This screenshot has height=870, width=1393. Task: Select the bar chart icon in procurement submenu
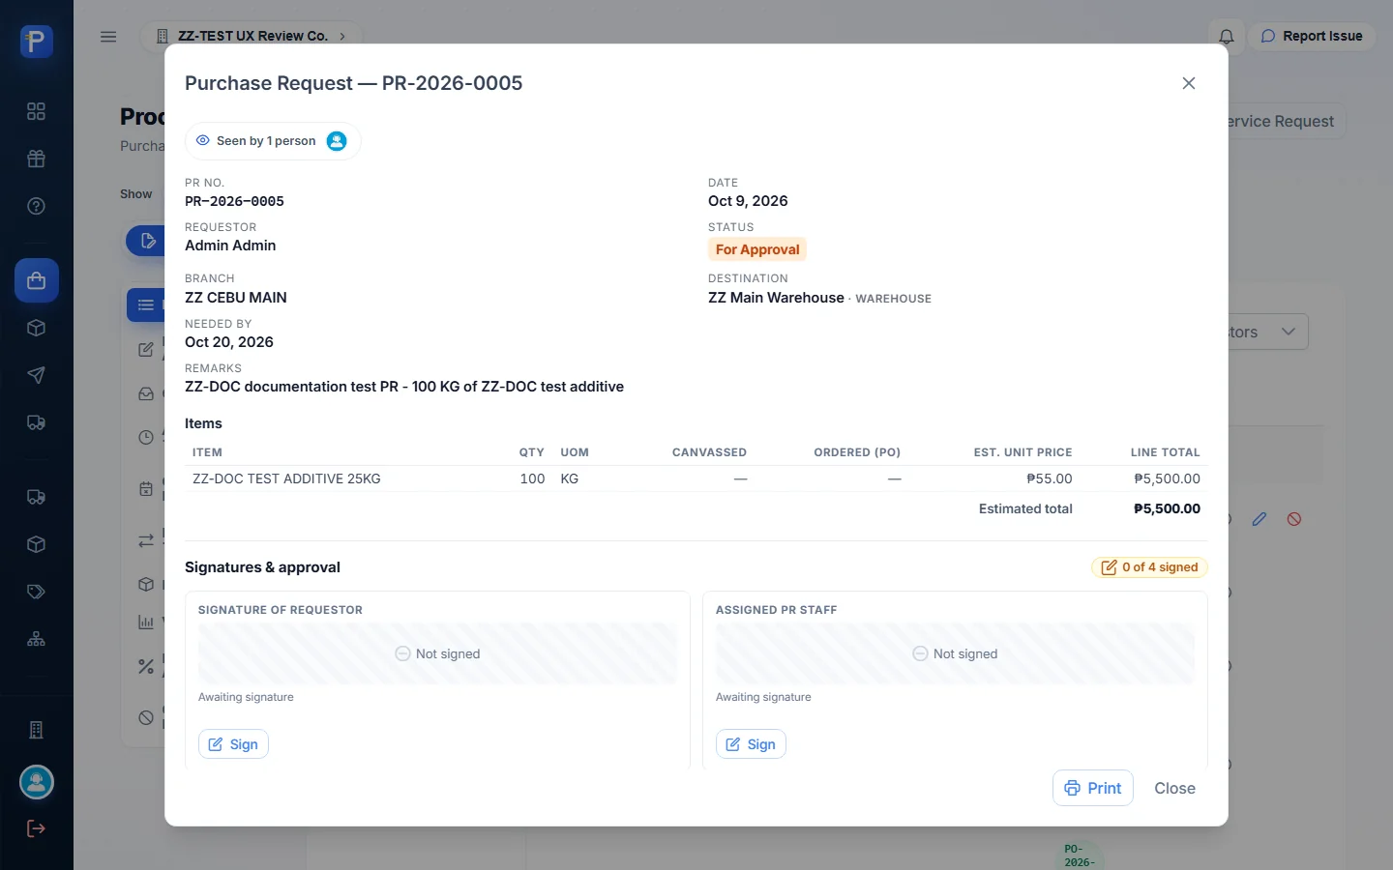click(146, 623)
